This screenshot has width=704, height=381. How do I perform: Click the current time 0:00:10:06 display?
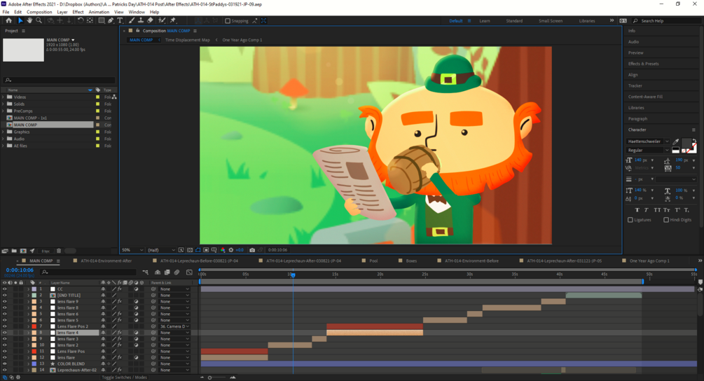click(x=20, y=270)
